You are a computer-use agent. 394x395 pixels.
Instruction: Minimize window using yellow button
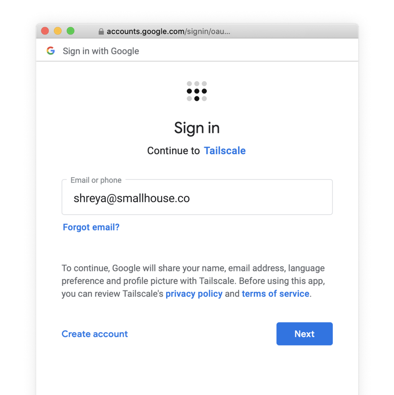coord(58,31)
